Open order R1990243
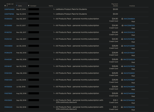 click(8, 107)
